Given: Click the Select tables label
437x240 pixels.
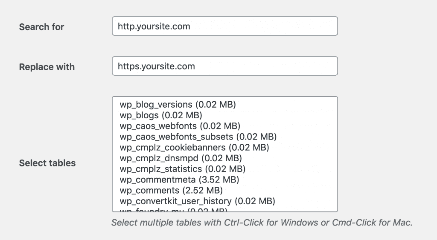Looking at the screenshot, I should pyautogui.click(x=47, y=163).
